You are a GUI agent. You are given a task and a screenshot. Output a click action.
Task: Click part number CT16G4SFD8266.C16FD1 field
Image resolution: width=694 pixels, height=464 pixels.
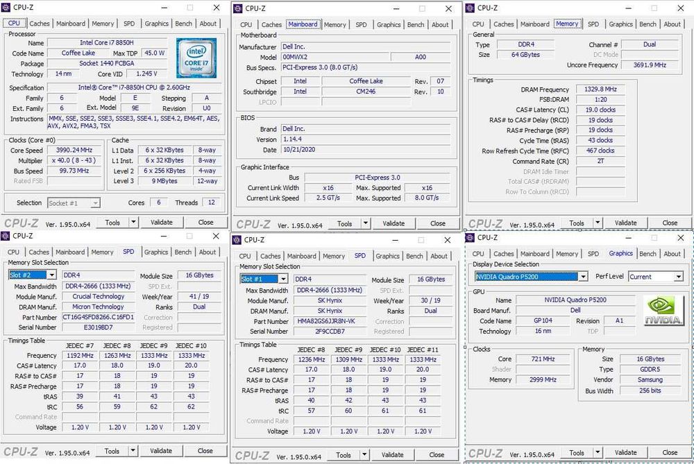pos(99,317)
